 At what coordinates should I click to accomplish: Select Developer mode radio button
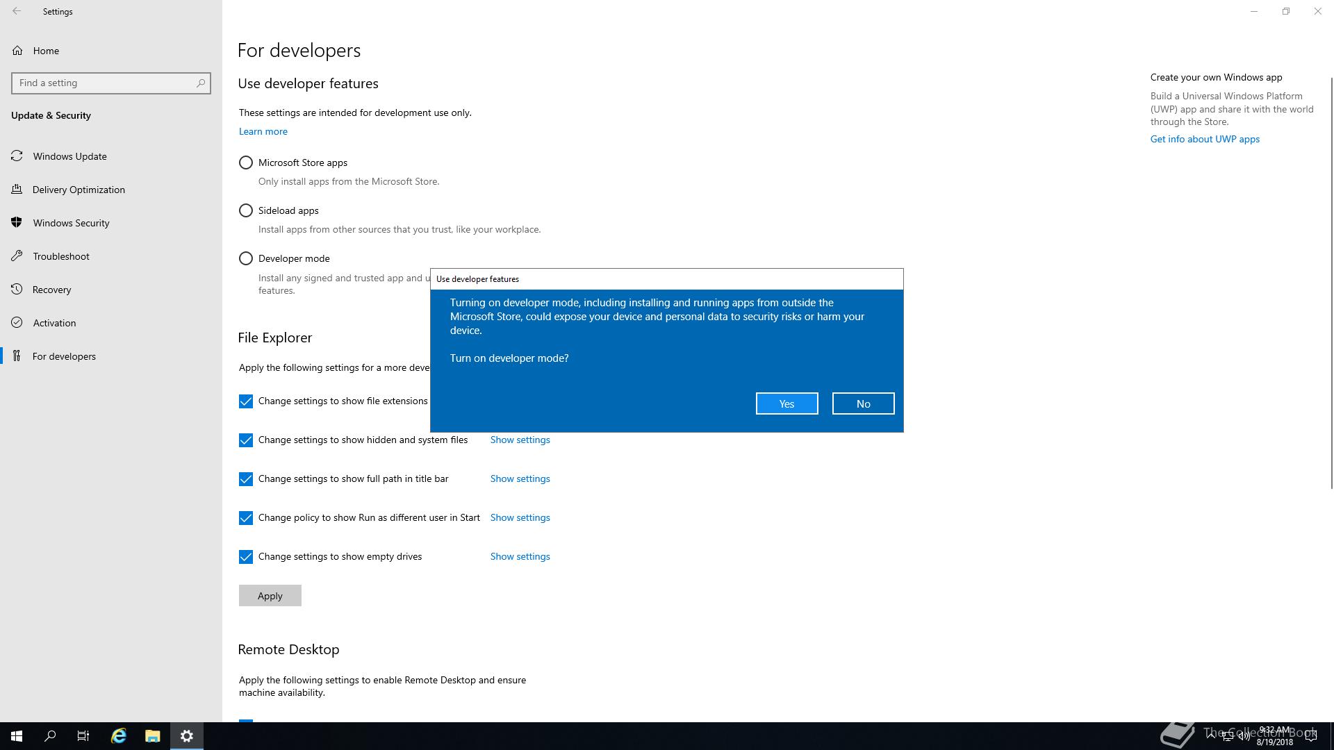[246, 258]
